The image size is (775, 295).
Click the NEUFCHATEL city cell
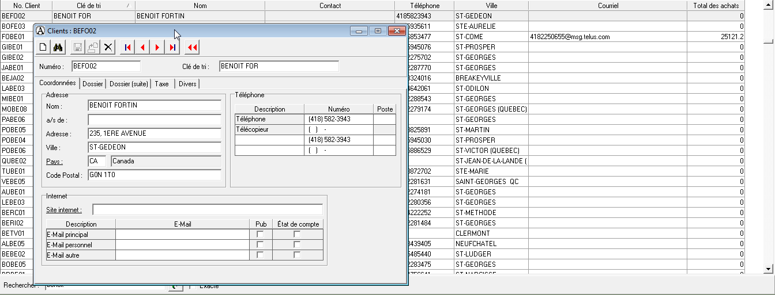(491, 243)
